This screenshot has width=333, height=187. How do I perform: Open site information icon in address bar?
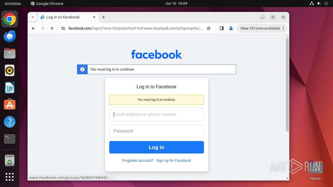tap(63, 28)
